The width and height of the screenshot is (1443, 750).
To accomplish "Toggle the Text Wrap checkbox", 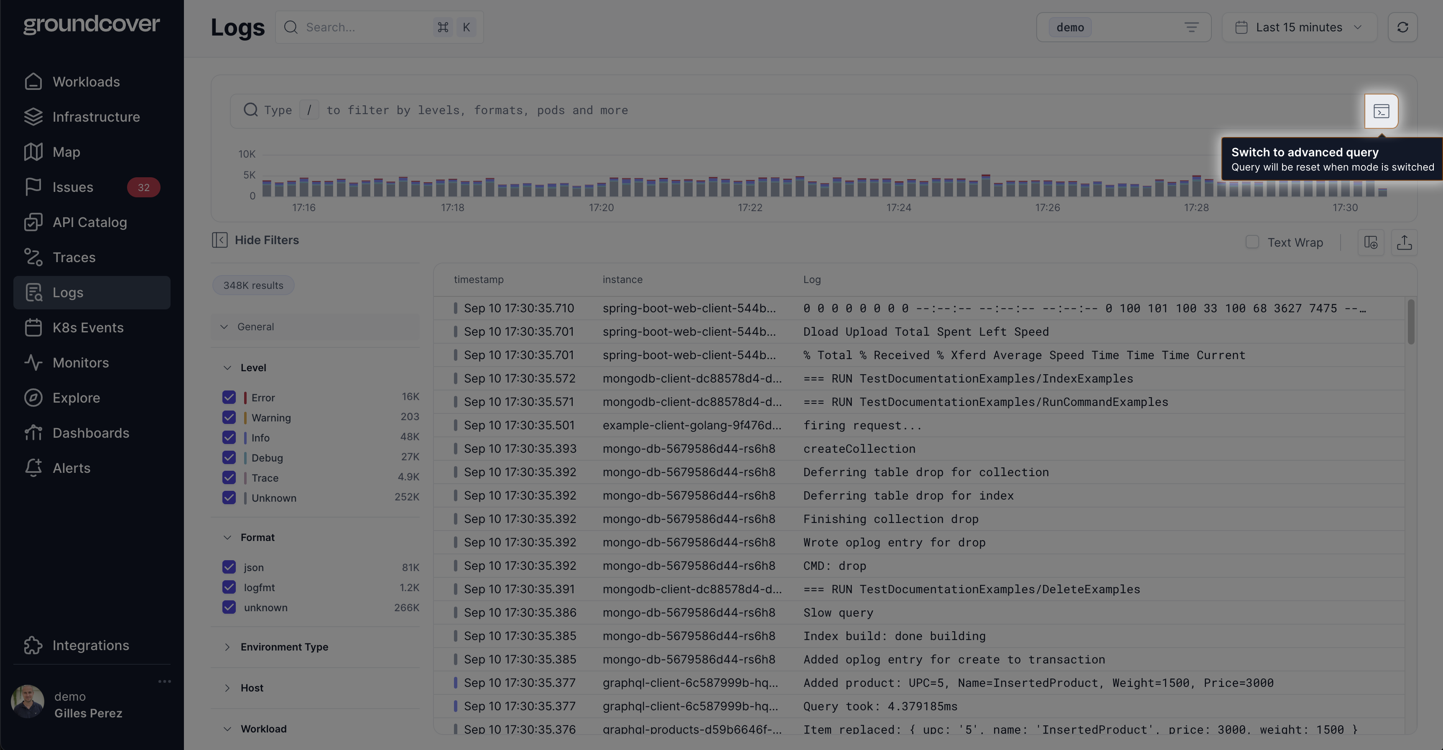I will [1252, 242].
